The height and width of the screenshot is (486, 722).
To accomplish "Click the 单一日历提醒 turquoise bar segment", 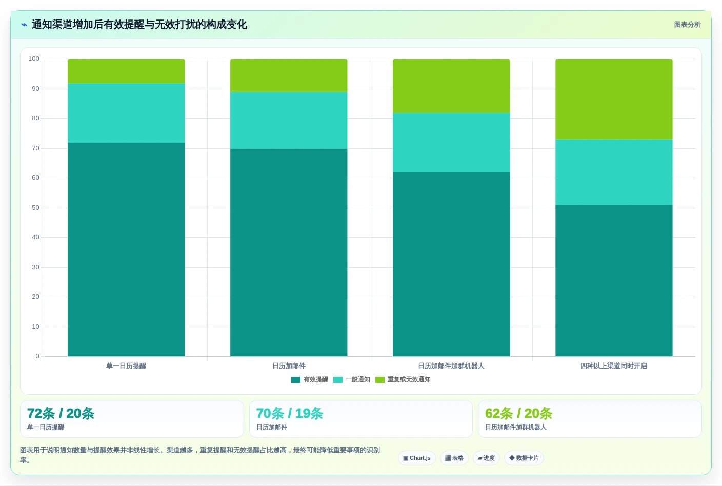I will click(126, 113).
